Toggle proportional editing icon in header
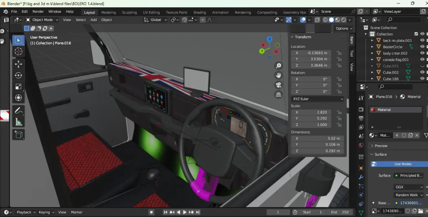Image resolution: width=428 pixels, height=217 pixels. 203,20
